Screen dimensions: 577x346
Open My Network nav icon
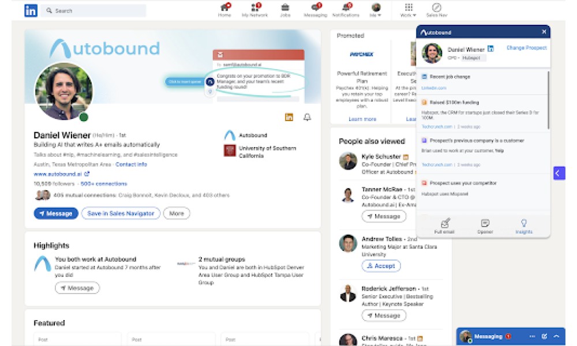tap(254, 10)
